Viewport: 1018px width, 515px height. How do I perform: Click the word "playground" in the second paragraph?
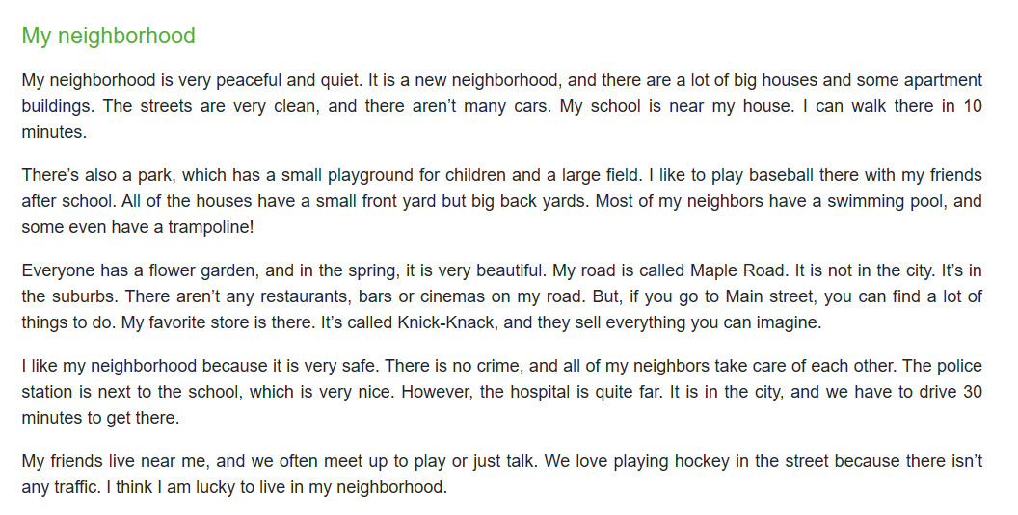coord(428,175)
